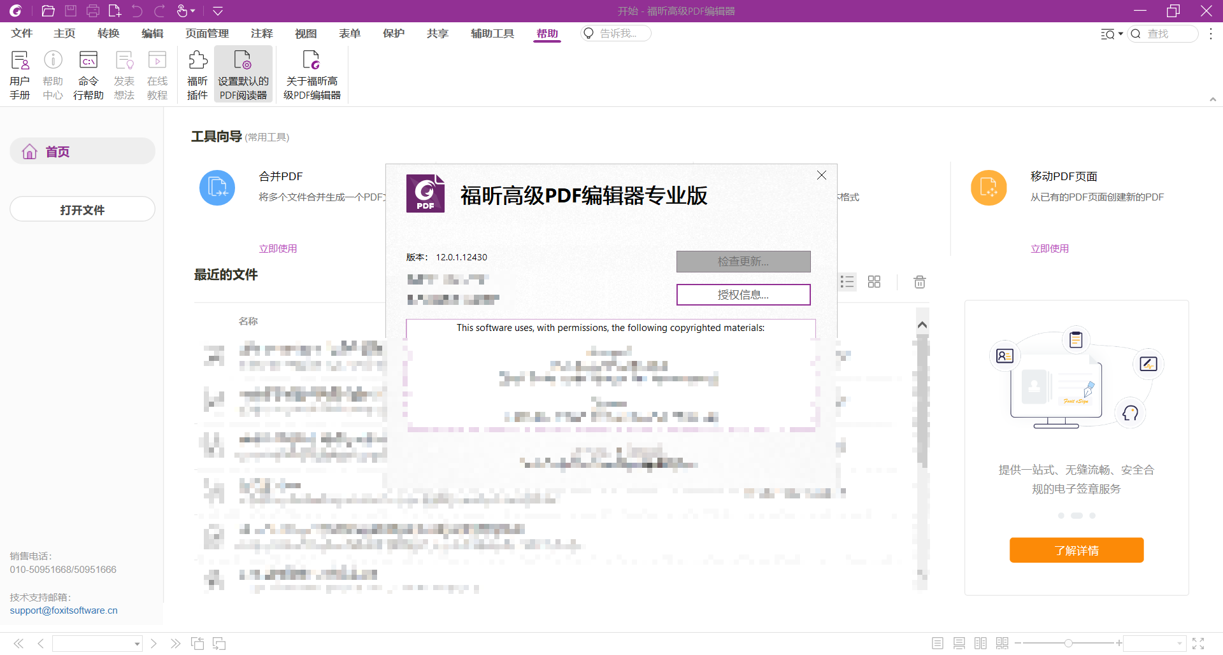The height and width of the screenshot is (655, 1223).
Task: Go to previous page using status bar arrow
Action: tap(41, 644)
